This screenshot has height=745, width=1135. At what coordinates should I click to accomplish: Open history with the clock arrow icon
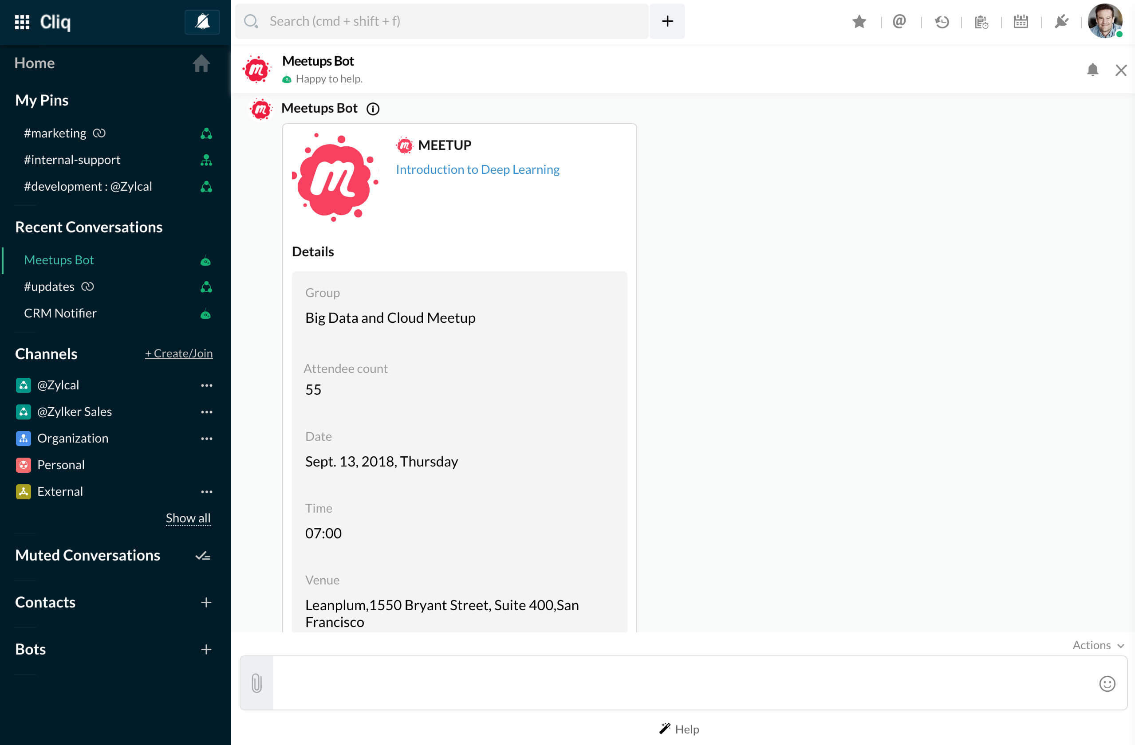[942, 22]
